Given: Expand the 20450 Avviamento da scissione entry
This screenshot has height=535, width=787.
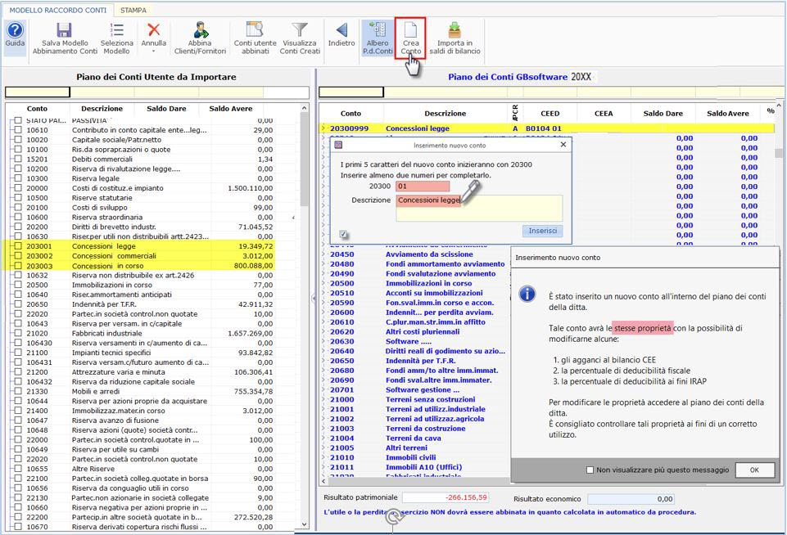Looking at the screenshot, I should [323, 254].
